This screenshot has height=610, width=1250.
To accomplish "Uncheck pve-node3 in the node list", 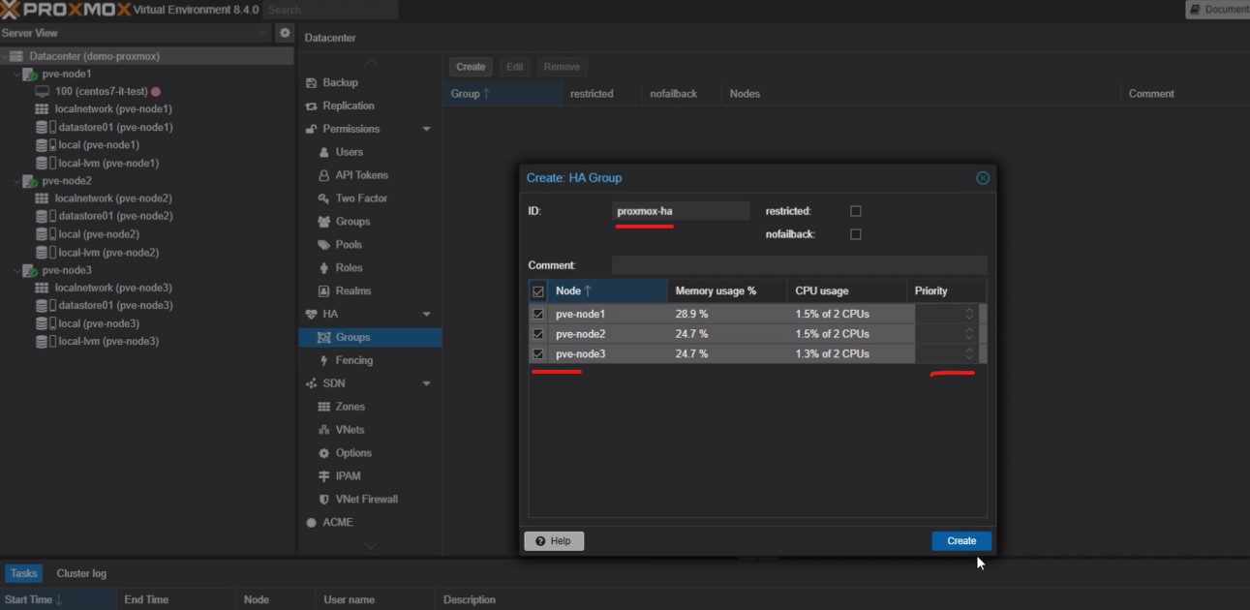I will tap(538, 353).
